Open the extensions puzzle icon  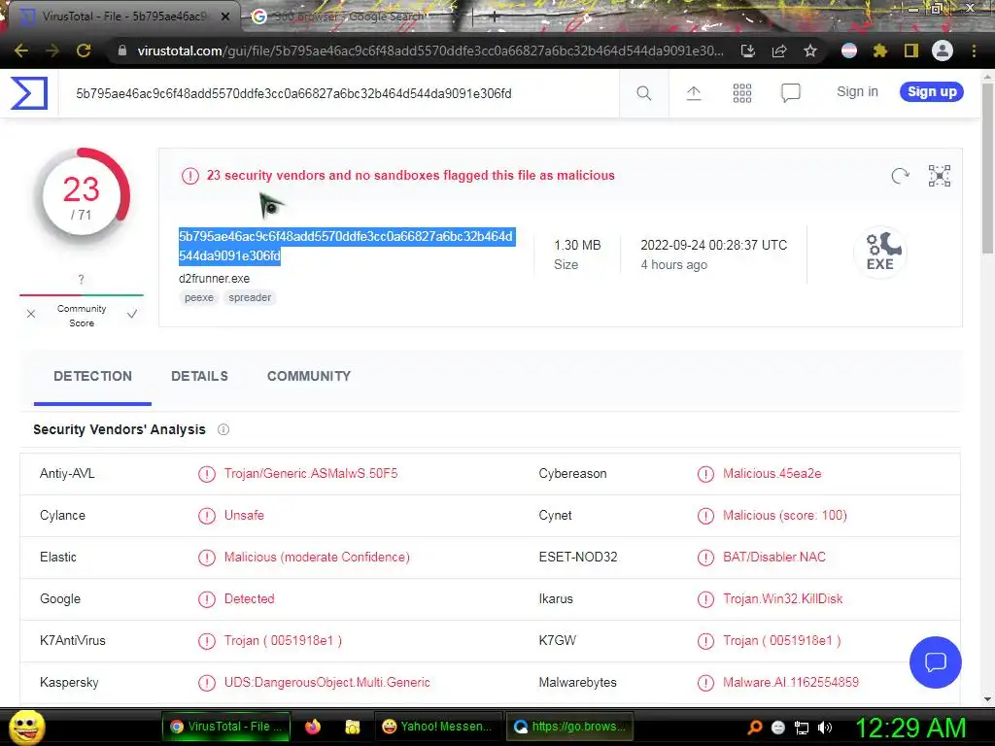[x=879, y=51]
